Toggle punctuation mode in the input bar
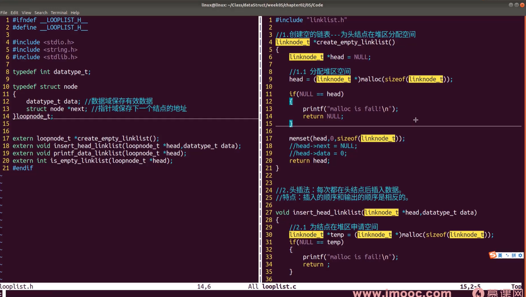The height and width of the screenshot is (297, 526). coord(507,255)
